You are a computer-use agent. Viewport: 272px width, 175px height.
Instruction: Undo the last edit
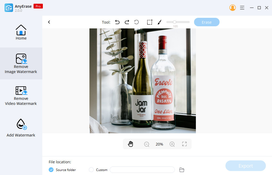click(117, 22)
